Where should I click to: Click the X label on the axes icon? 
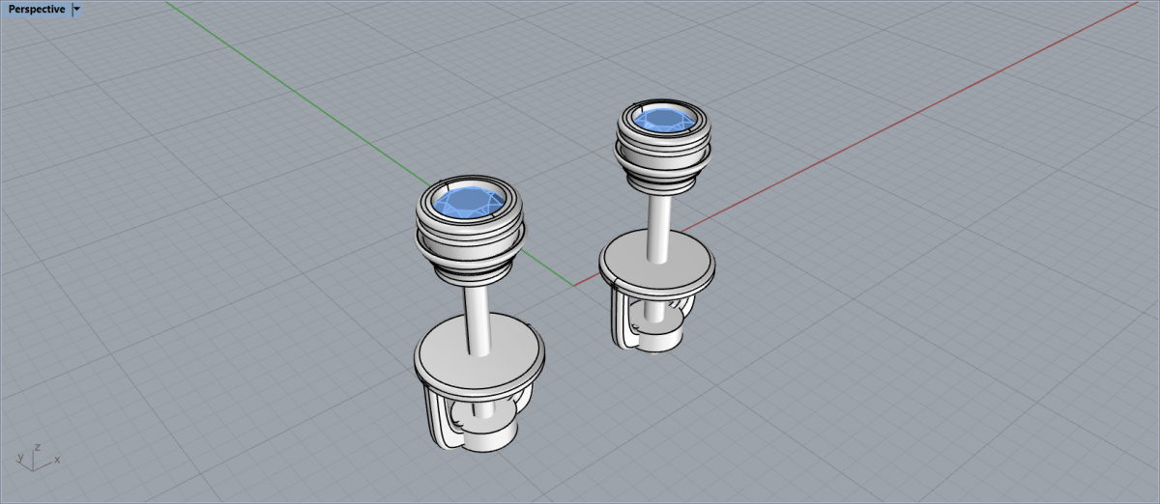point(57,461)
